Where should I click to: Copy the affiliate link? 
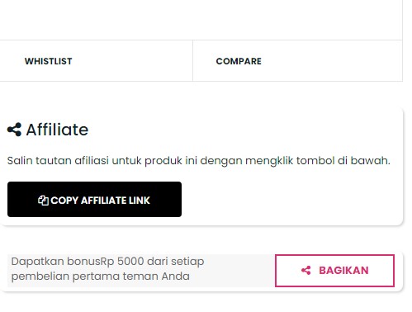click(x=94, y=199)
